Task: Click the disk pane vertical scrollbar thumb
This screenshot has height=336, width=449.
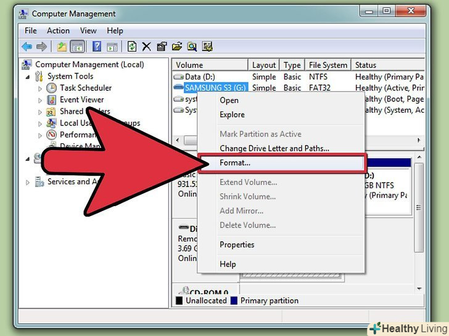Action: 419,208
